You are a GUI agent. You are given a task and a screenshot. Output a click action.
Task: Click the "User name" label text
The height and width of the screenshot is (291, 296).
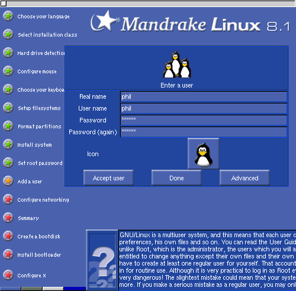92,108
